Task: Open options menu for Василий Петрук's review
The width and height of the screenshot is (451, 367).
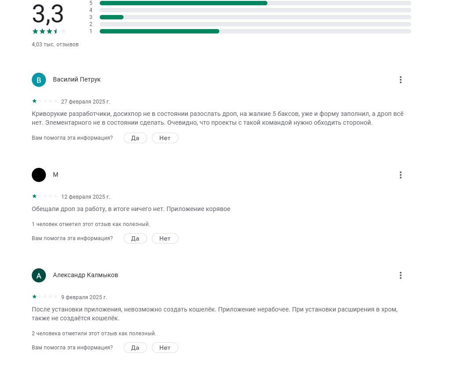Action: click(400, 80)
